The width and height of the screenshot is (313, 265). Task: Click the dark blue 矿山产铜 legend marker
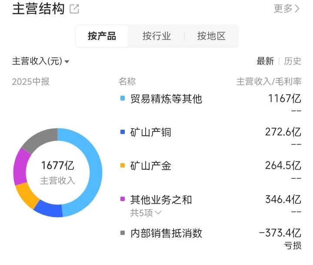click(123, 132)
